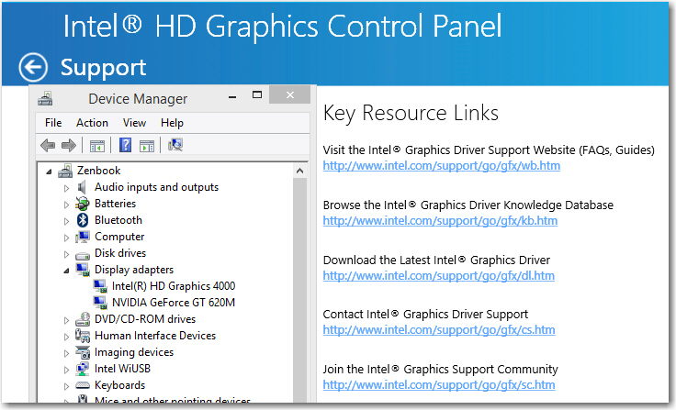The height and width of the screenshot is (410, 676).
Task: Scan for hardware changes toolbar icon
Action: (175, 145)
